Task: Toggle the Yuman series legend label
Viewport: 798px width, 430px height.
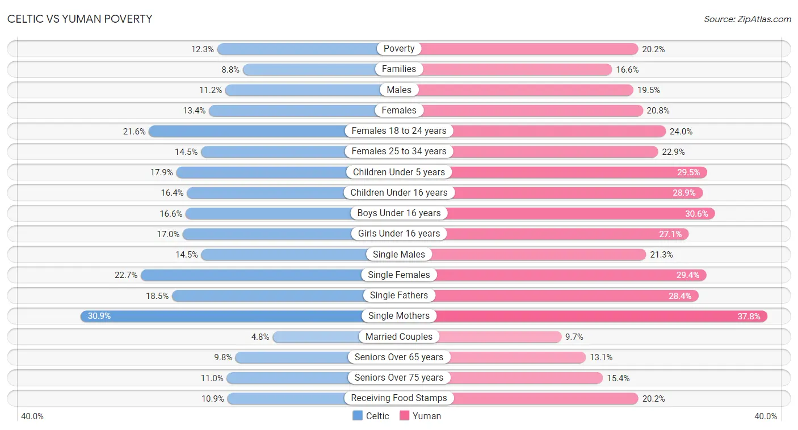Action: coord(427,416)
